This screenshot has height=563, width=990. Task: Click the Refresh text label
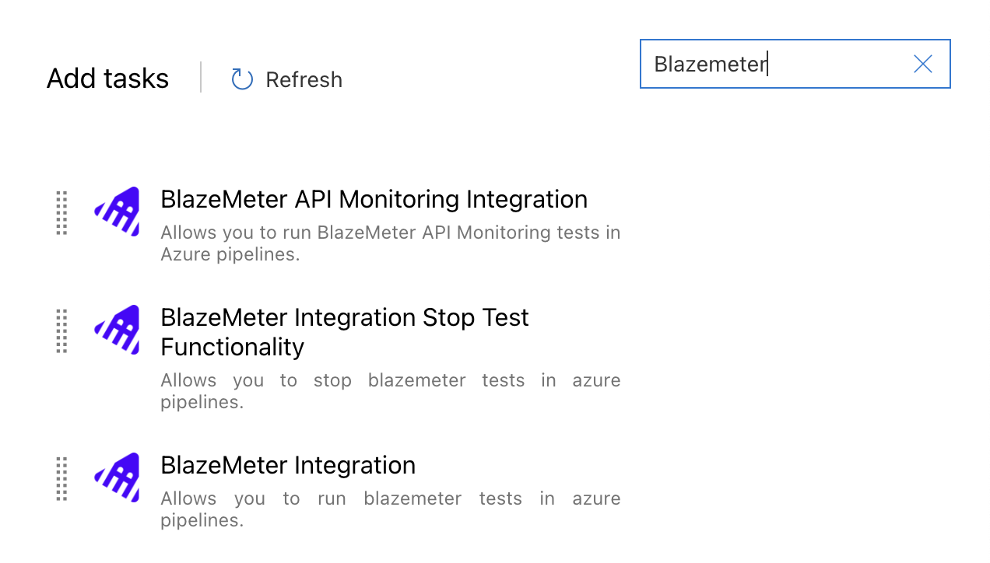pos(304,79)
